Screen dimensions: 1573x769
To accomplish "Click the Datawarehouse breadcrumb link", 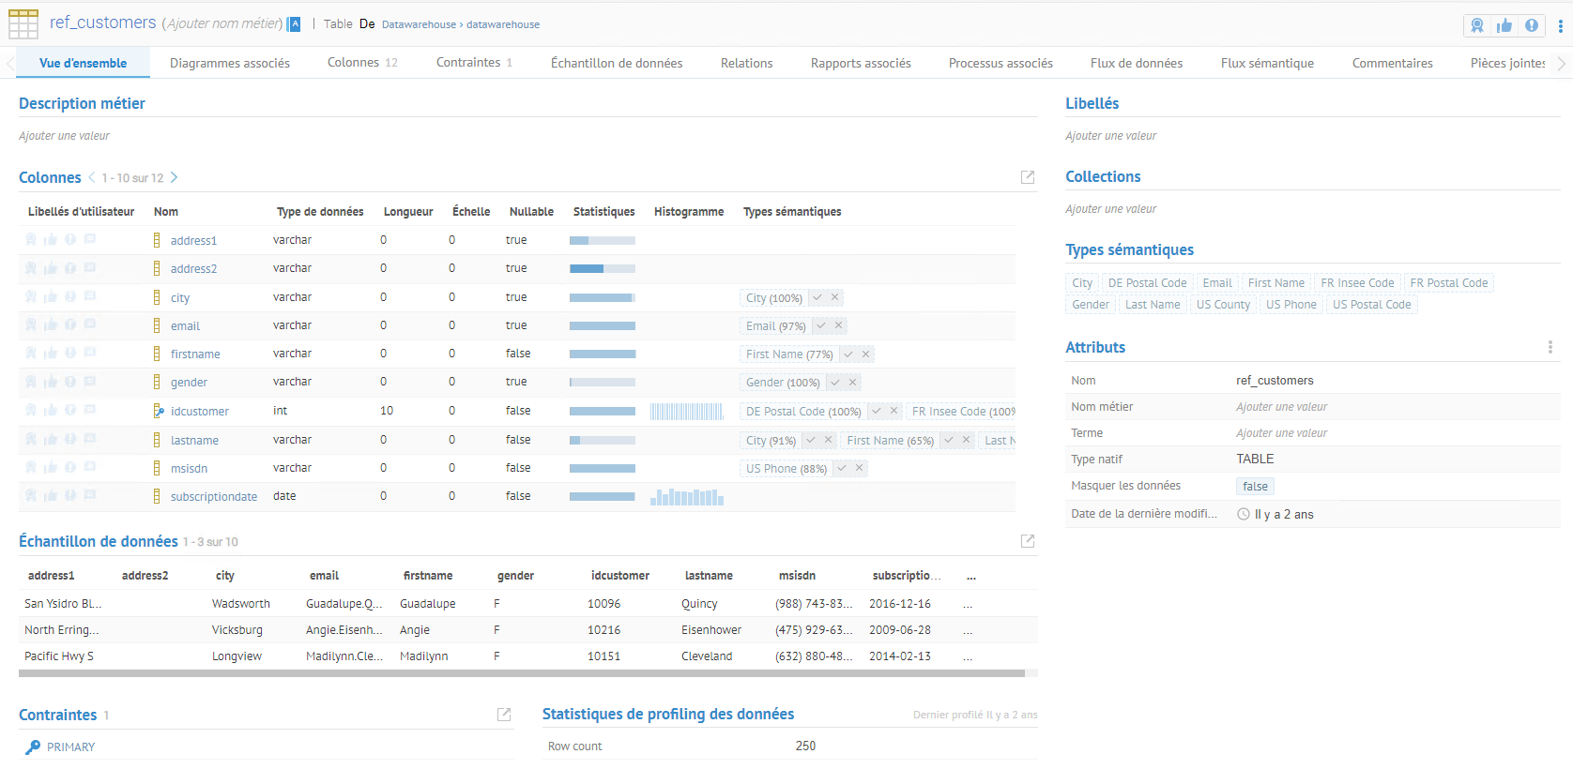I will (x=419, y=24).
